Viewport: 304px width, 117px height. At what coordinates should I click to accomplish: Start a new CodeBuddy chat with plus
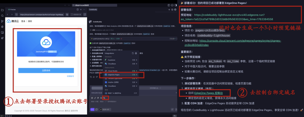tap(169, 10)
